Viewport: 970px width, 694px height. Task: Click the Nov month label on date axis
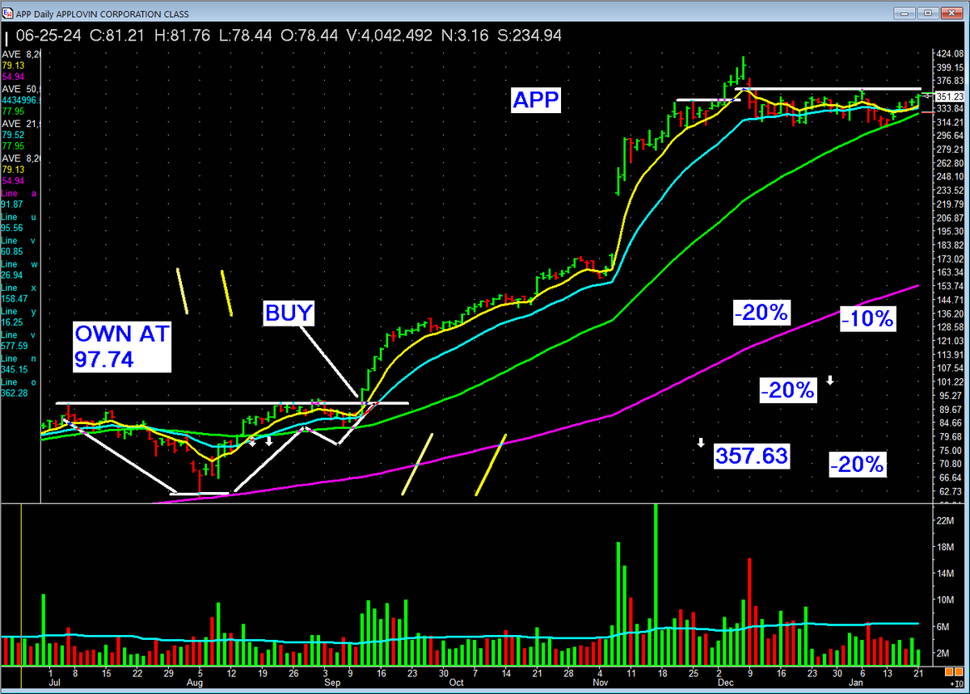600,683
